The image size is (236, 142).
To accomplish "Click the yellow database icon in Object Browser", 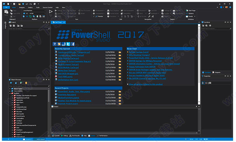I will [26, 83].
